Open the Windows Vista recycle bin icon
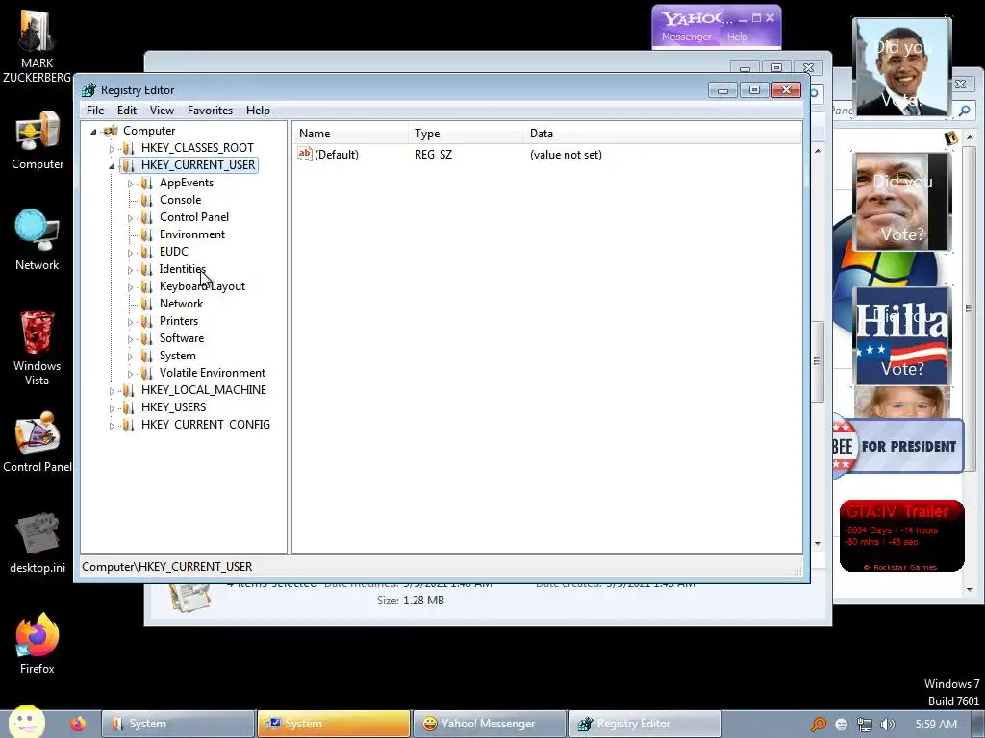This screenshot has width=985, height=738. click(38, 332)
